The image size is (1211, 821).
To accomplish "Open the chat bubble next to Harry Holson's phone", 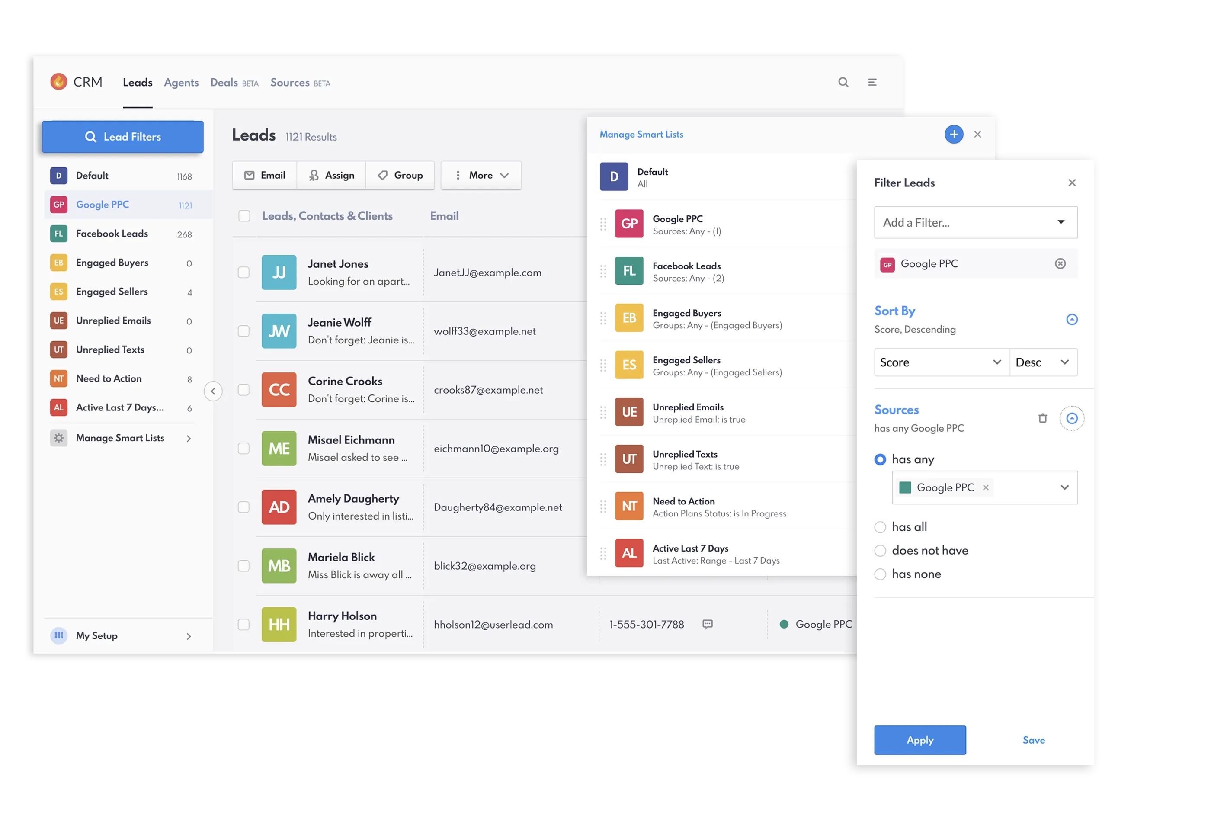I will 708,624.
